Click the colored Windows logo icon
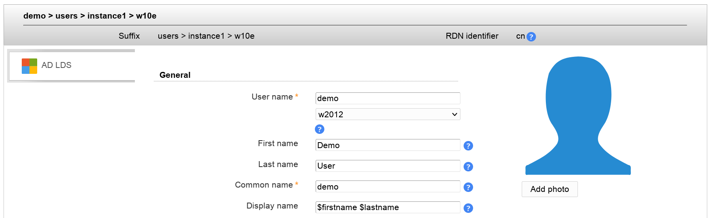Viewport: 712px width, 218px height. tap(29, 66)
